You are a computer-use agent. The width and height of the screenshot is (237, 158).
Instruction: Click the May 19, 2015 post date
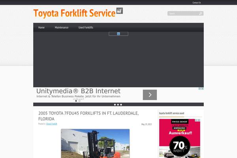147,124
